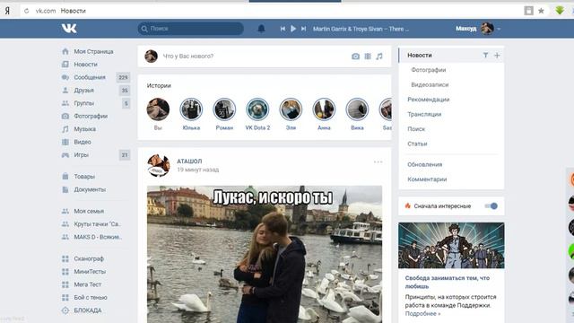
Task: Open АТАШОЛ community avatar
Action: pos(159,165)
